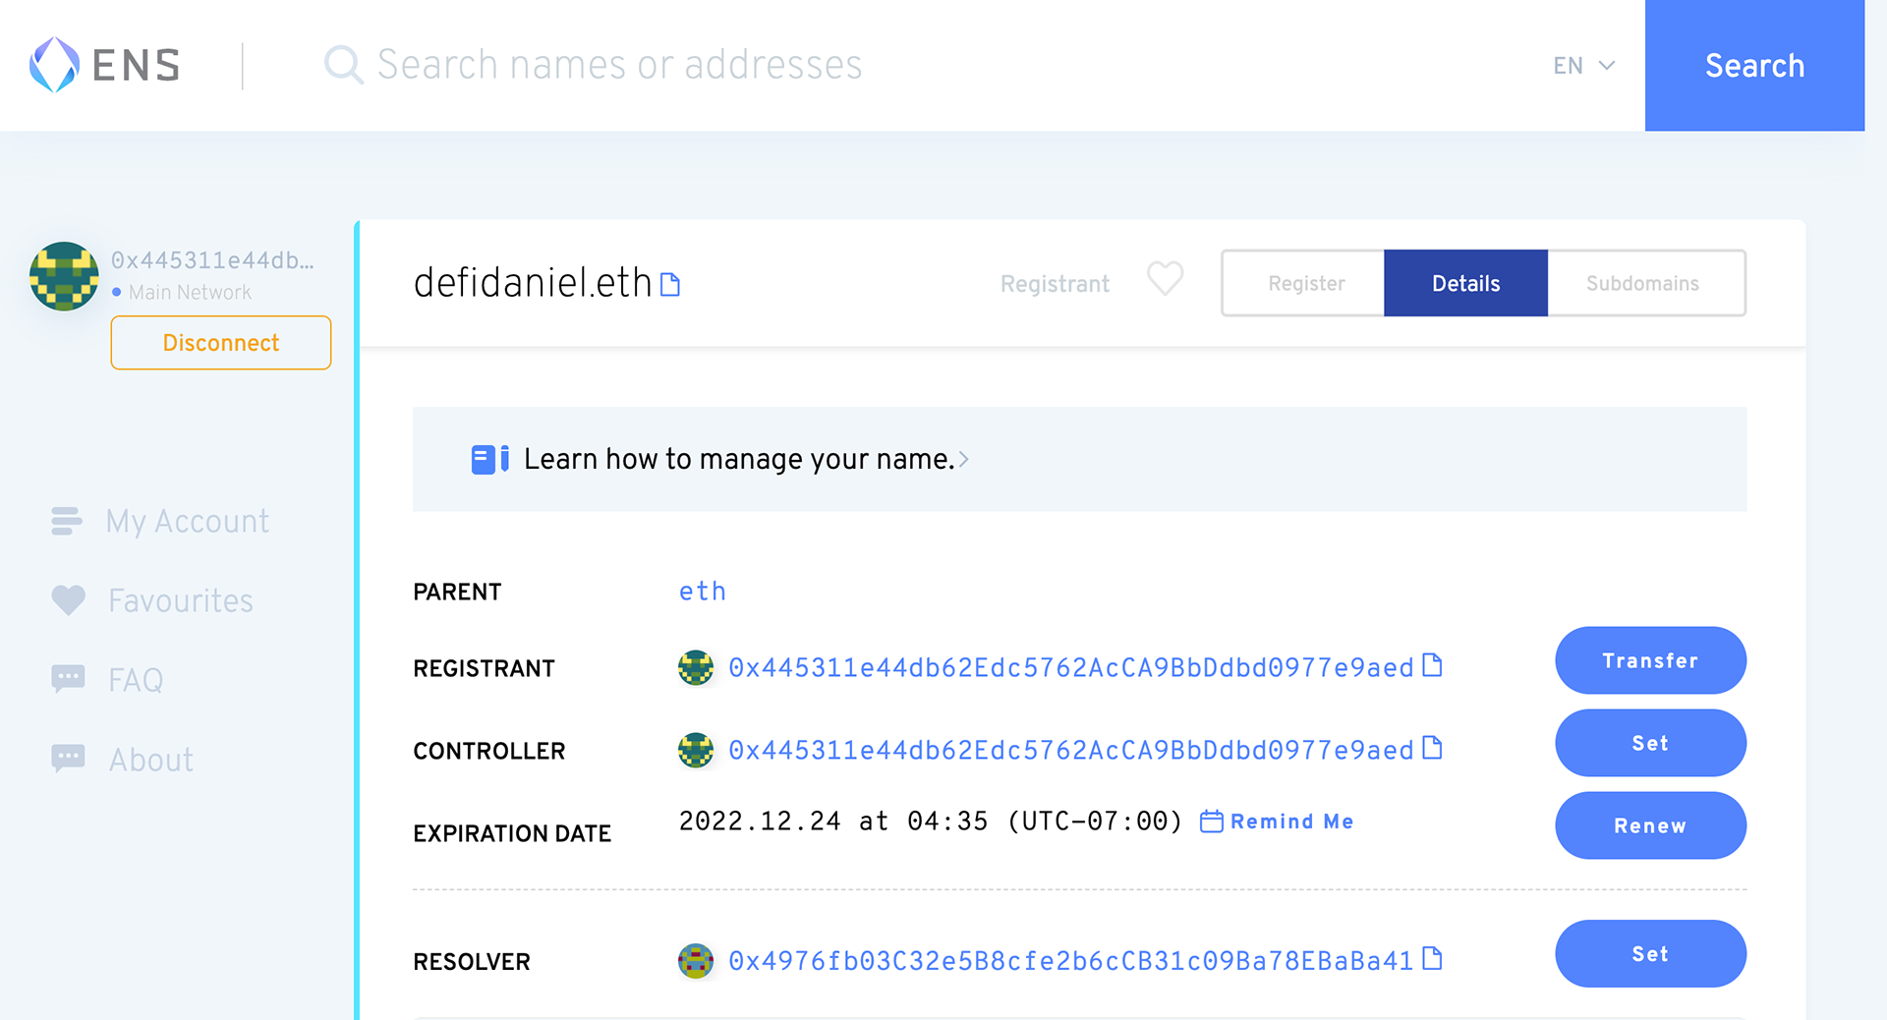Click the EXPIRATION DATE field label
Image resolution: width=1887 pixels, height=1020 pixels.
512,834
